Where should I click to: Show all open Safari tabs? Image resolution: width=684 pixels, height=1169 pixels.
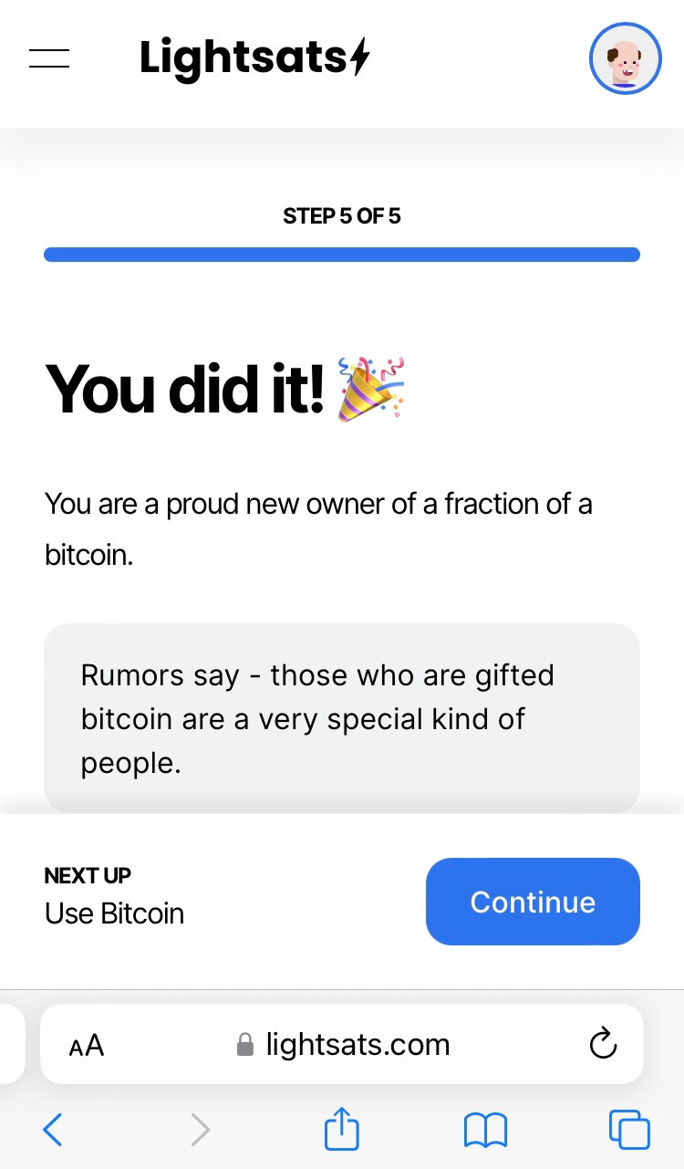(x=629, y=1132)
